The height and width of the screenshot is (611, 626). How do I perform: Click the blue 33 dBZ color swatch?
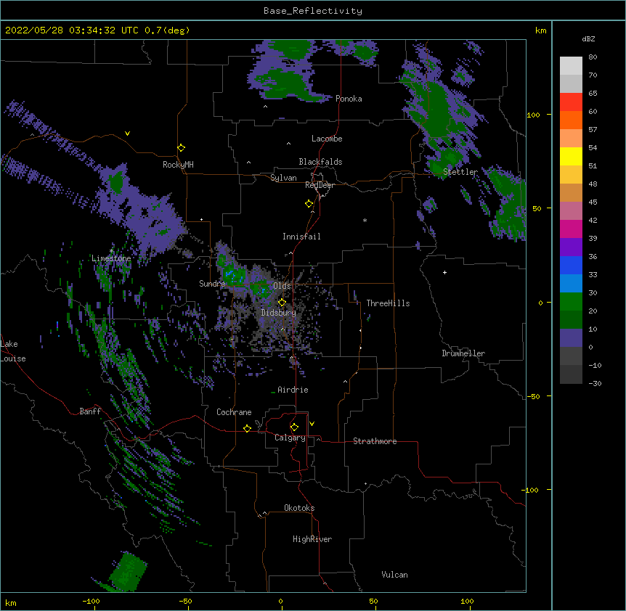[x=571, y=265]
